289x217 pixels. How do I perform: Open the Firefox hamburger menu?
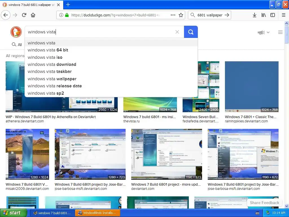284,15
